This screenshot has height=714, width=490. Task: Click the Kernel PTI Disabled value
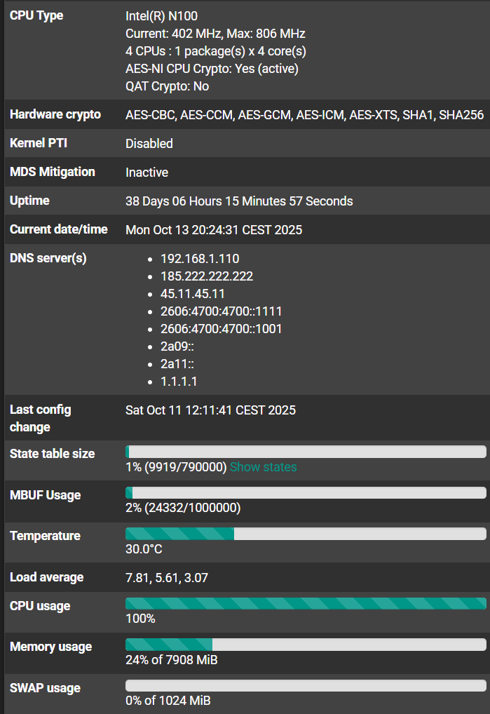click(x=149, y=144)
